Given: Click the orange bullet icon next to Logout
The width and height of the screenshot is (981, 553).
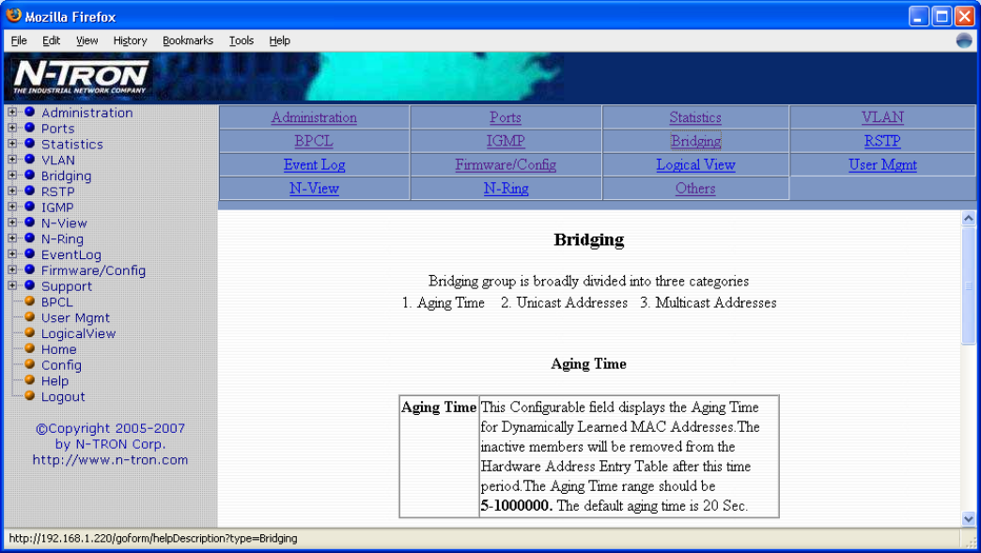Looking at the screenshot, I should click(29, 396).
